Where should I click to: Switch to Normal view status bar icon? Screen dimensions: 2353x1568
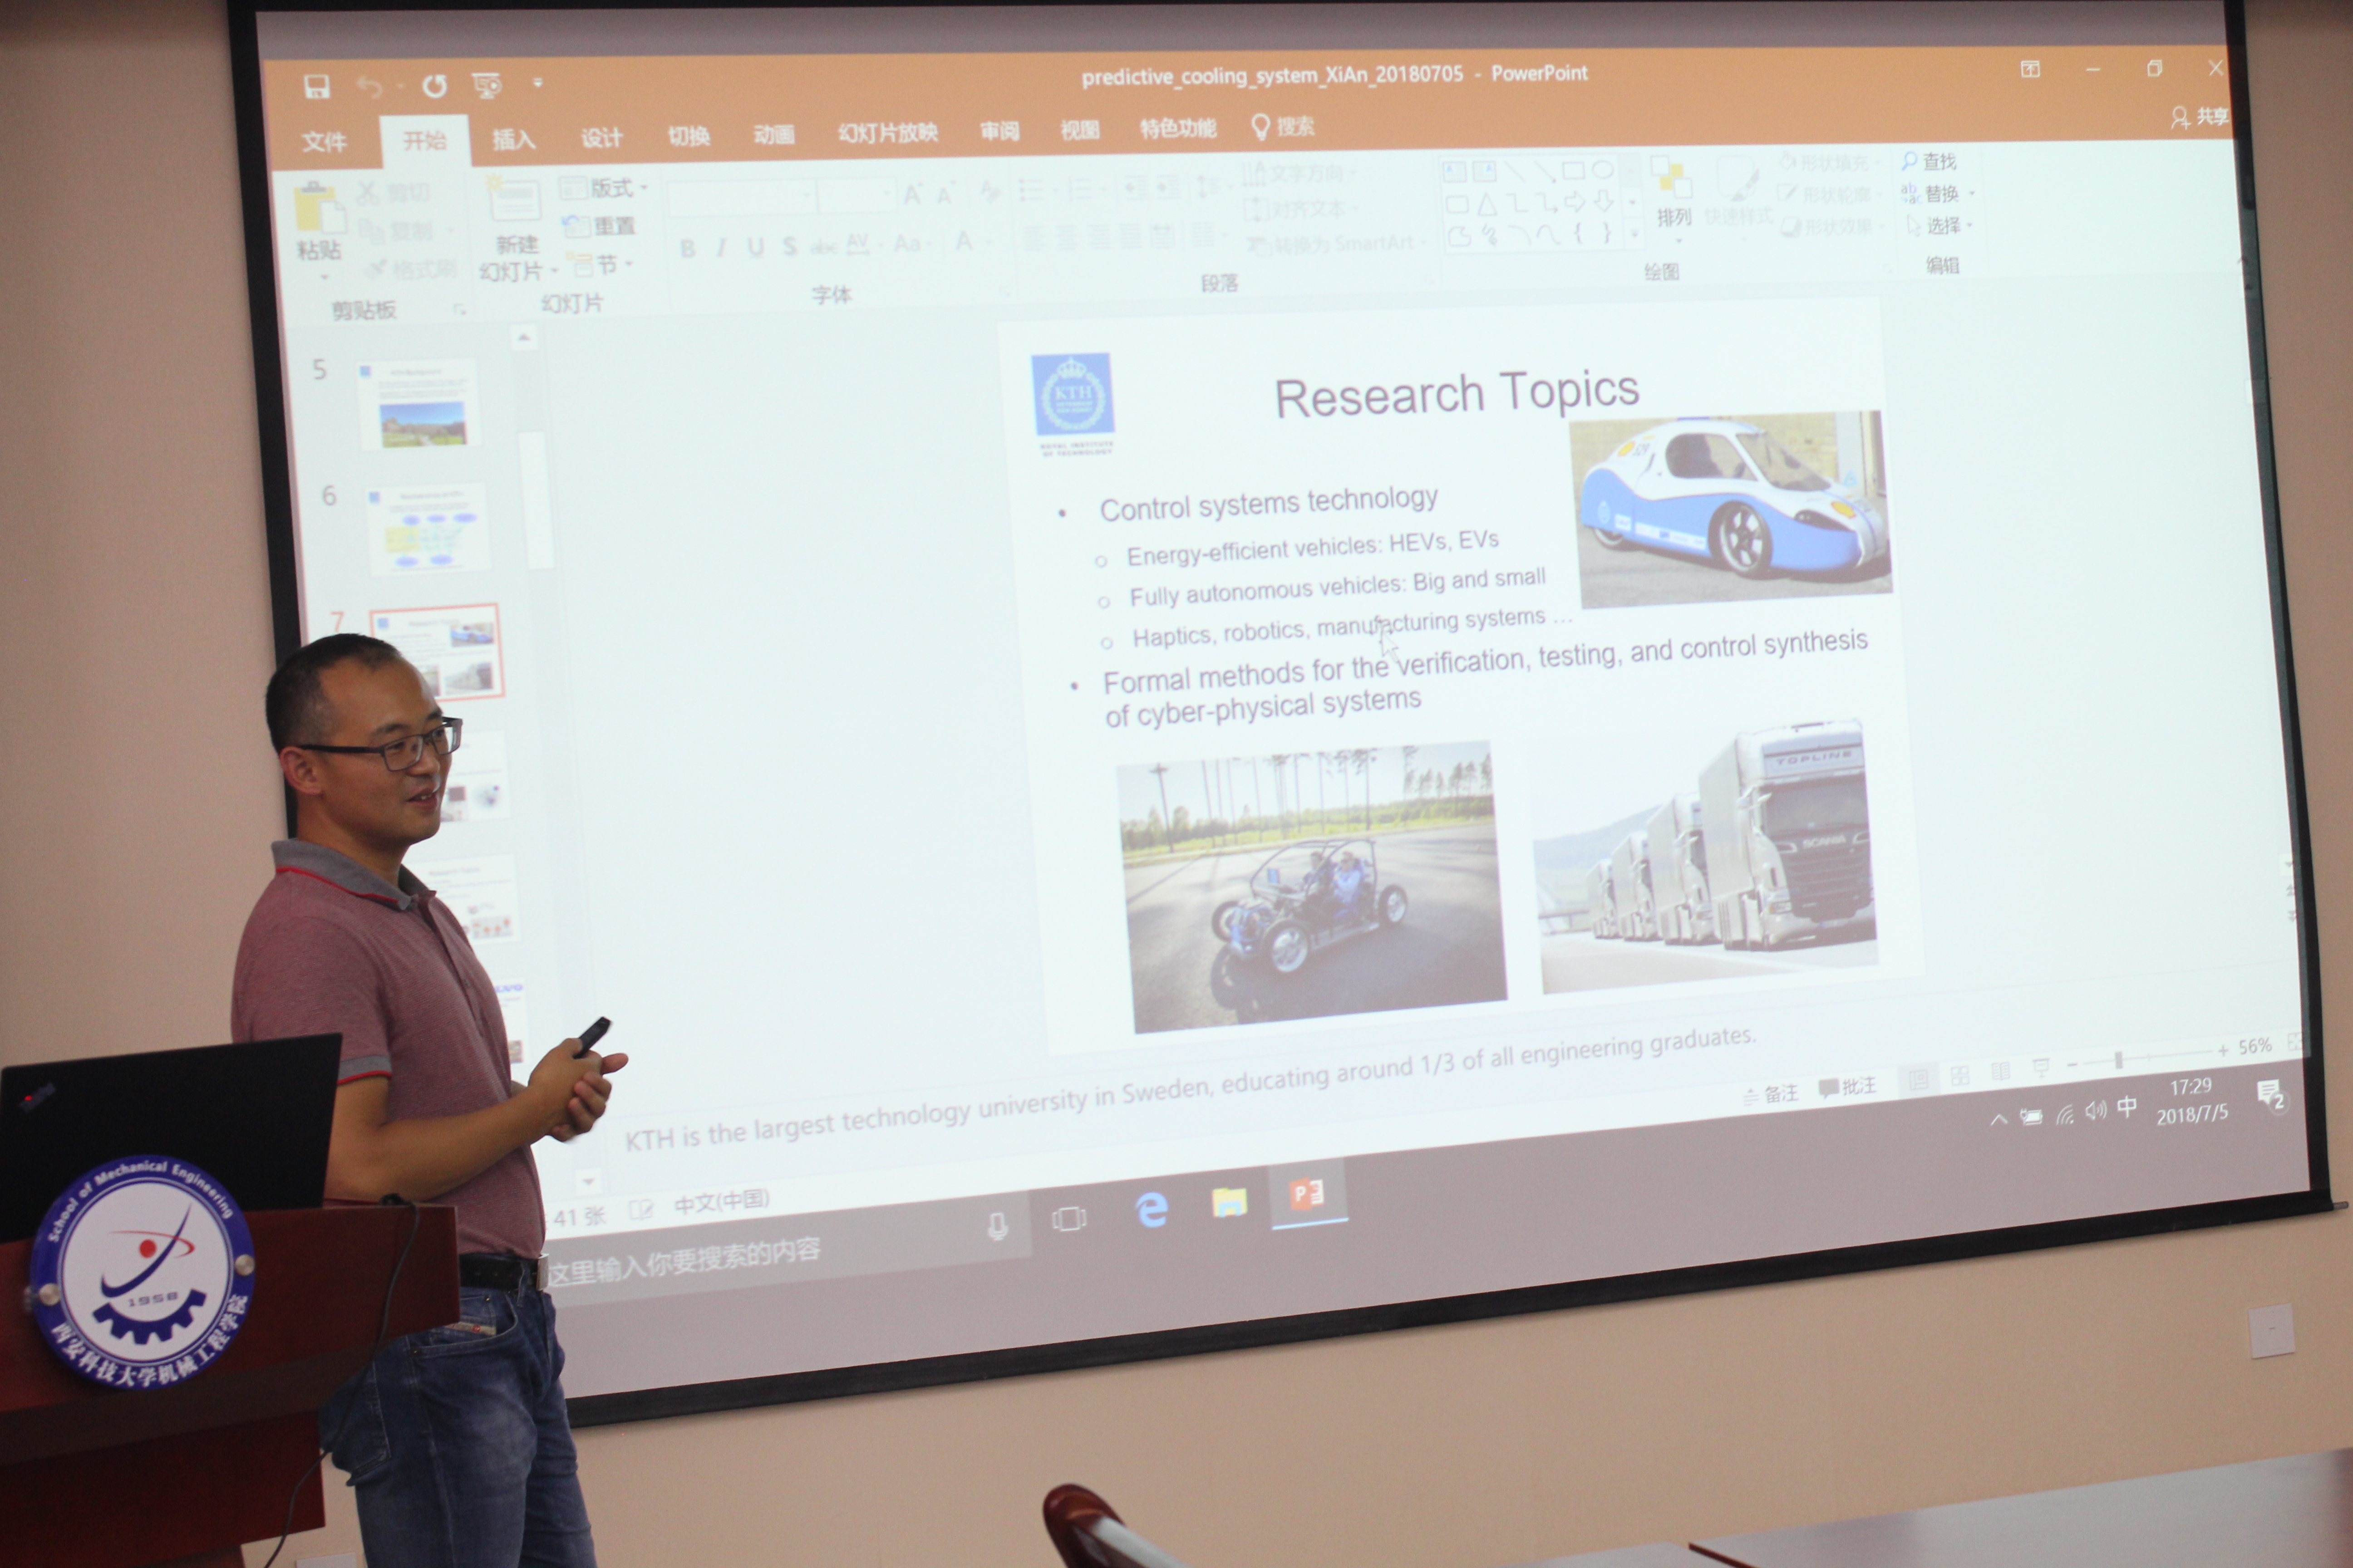point(1918,1080)
